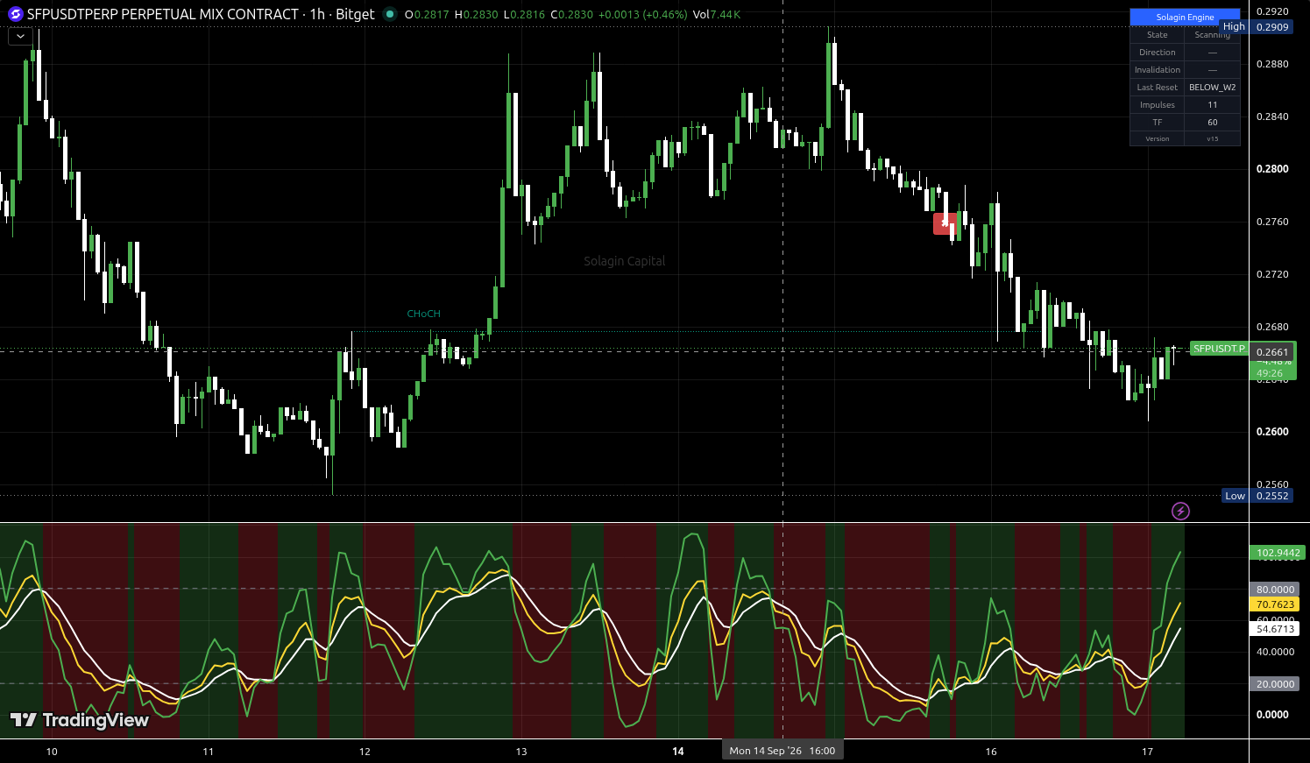The width and height of the screenshot is (1310, 763).
Task: Click the white oscillator value 54.6713
Action: (1275, 629)
